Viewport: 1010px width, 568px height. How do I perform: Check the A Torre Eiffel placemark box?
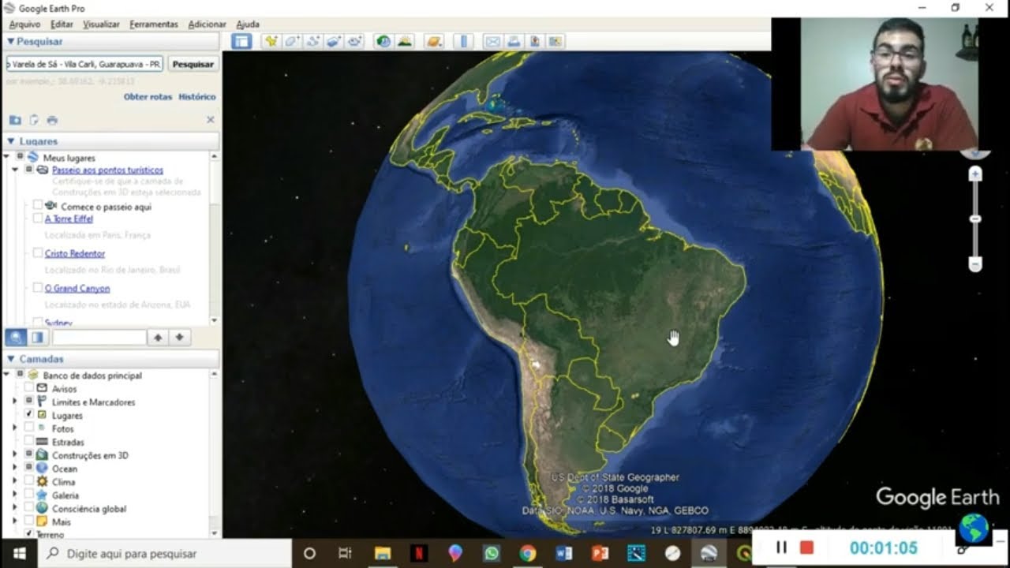point(38,219)
